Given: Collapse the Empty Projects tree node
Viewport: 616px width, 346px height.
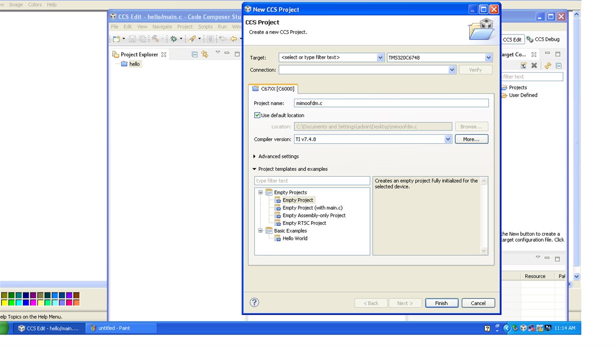Looking at the screenshot, I should (260, 192).
